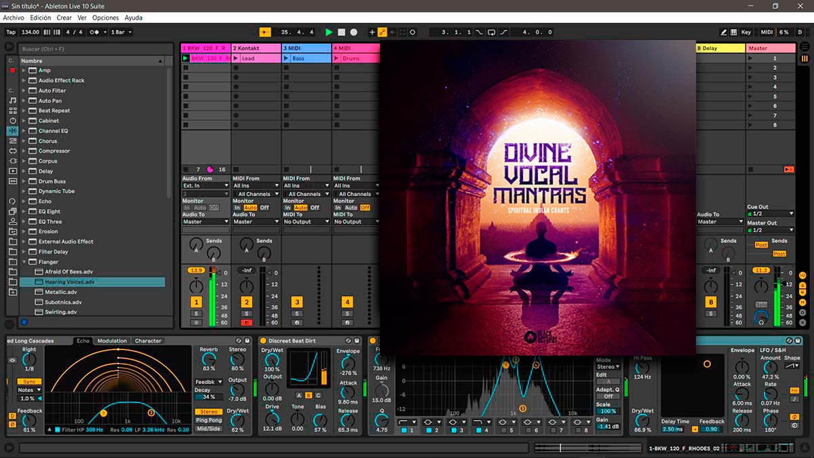
Task: Click the Add Folder icon in browser
Action: click(x=12, y=292)
